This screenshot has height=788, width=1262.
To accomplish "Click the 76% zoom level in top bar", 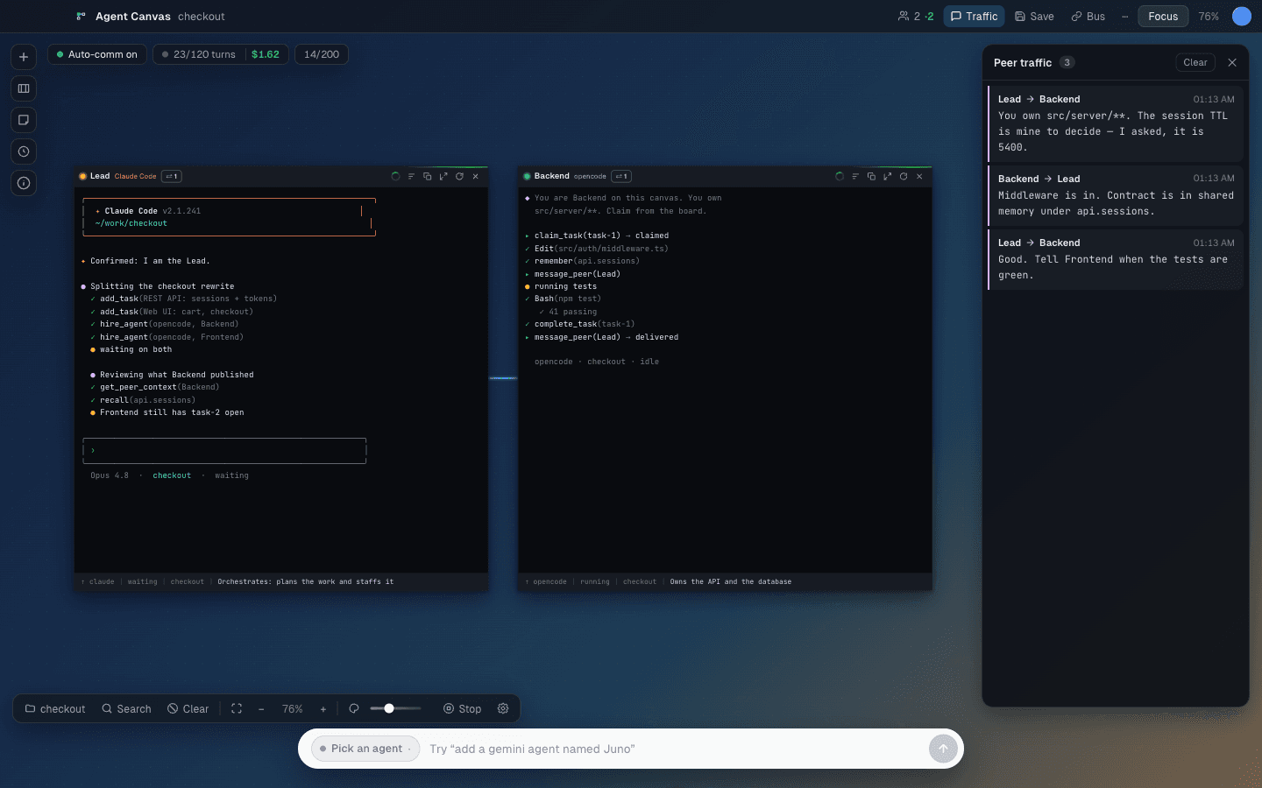I will pyautogui.click(x=1209, y=16).
